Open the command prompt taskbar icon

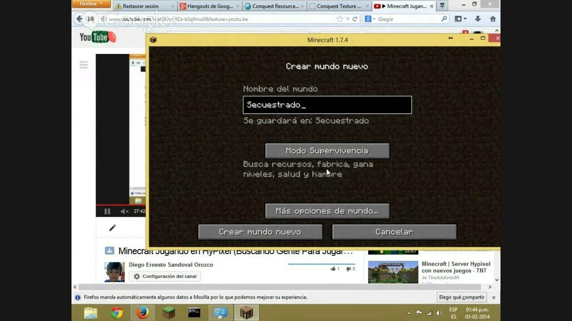click(x=194, y=313)
